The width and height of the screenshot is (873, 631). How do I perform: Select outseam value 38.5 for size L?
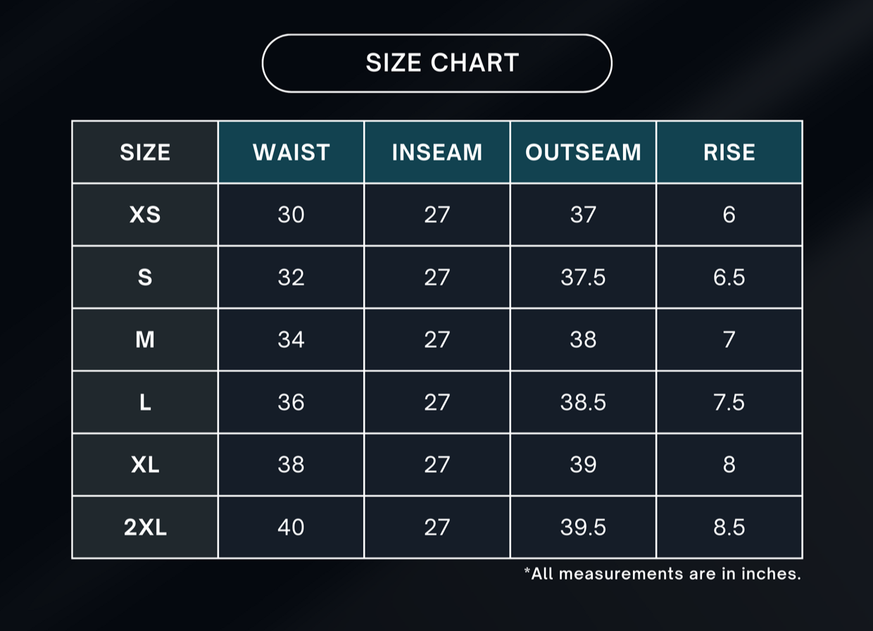pos(583,402)
